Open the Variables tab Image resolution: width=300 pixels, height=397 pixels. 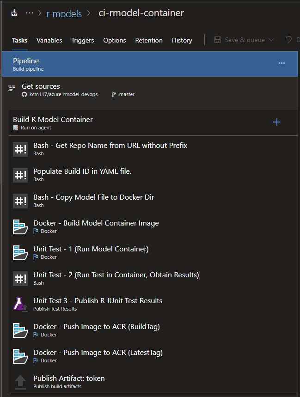(49, 40)
